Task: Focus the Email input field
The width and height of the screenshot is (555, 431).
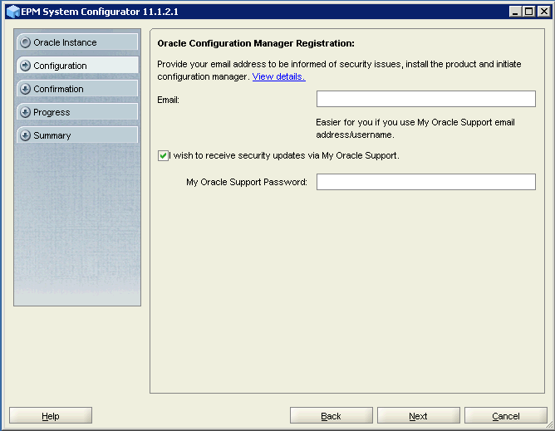Action: pos(426,99)
